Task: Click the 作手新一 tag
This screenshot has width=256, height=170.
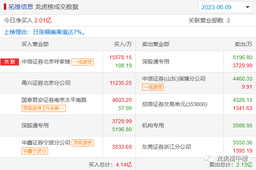Action: point(55,108)
